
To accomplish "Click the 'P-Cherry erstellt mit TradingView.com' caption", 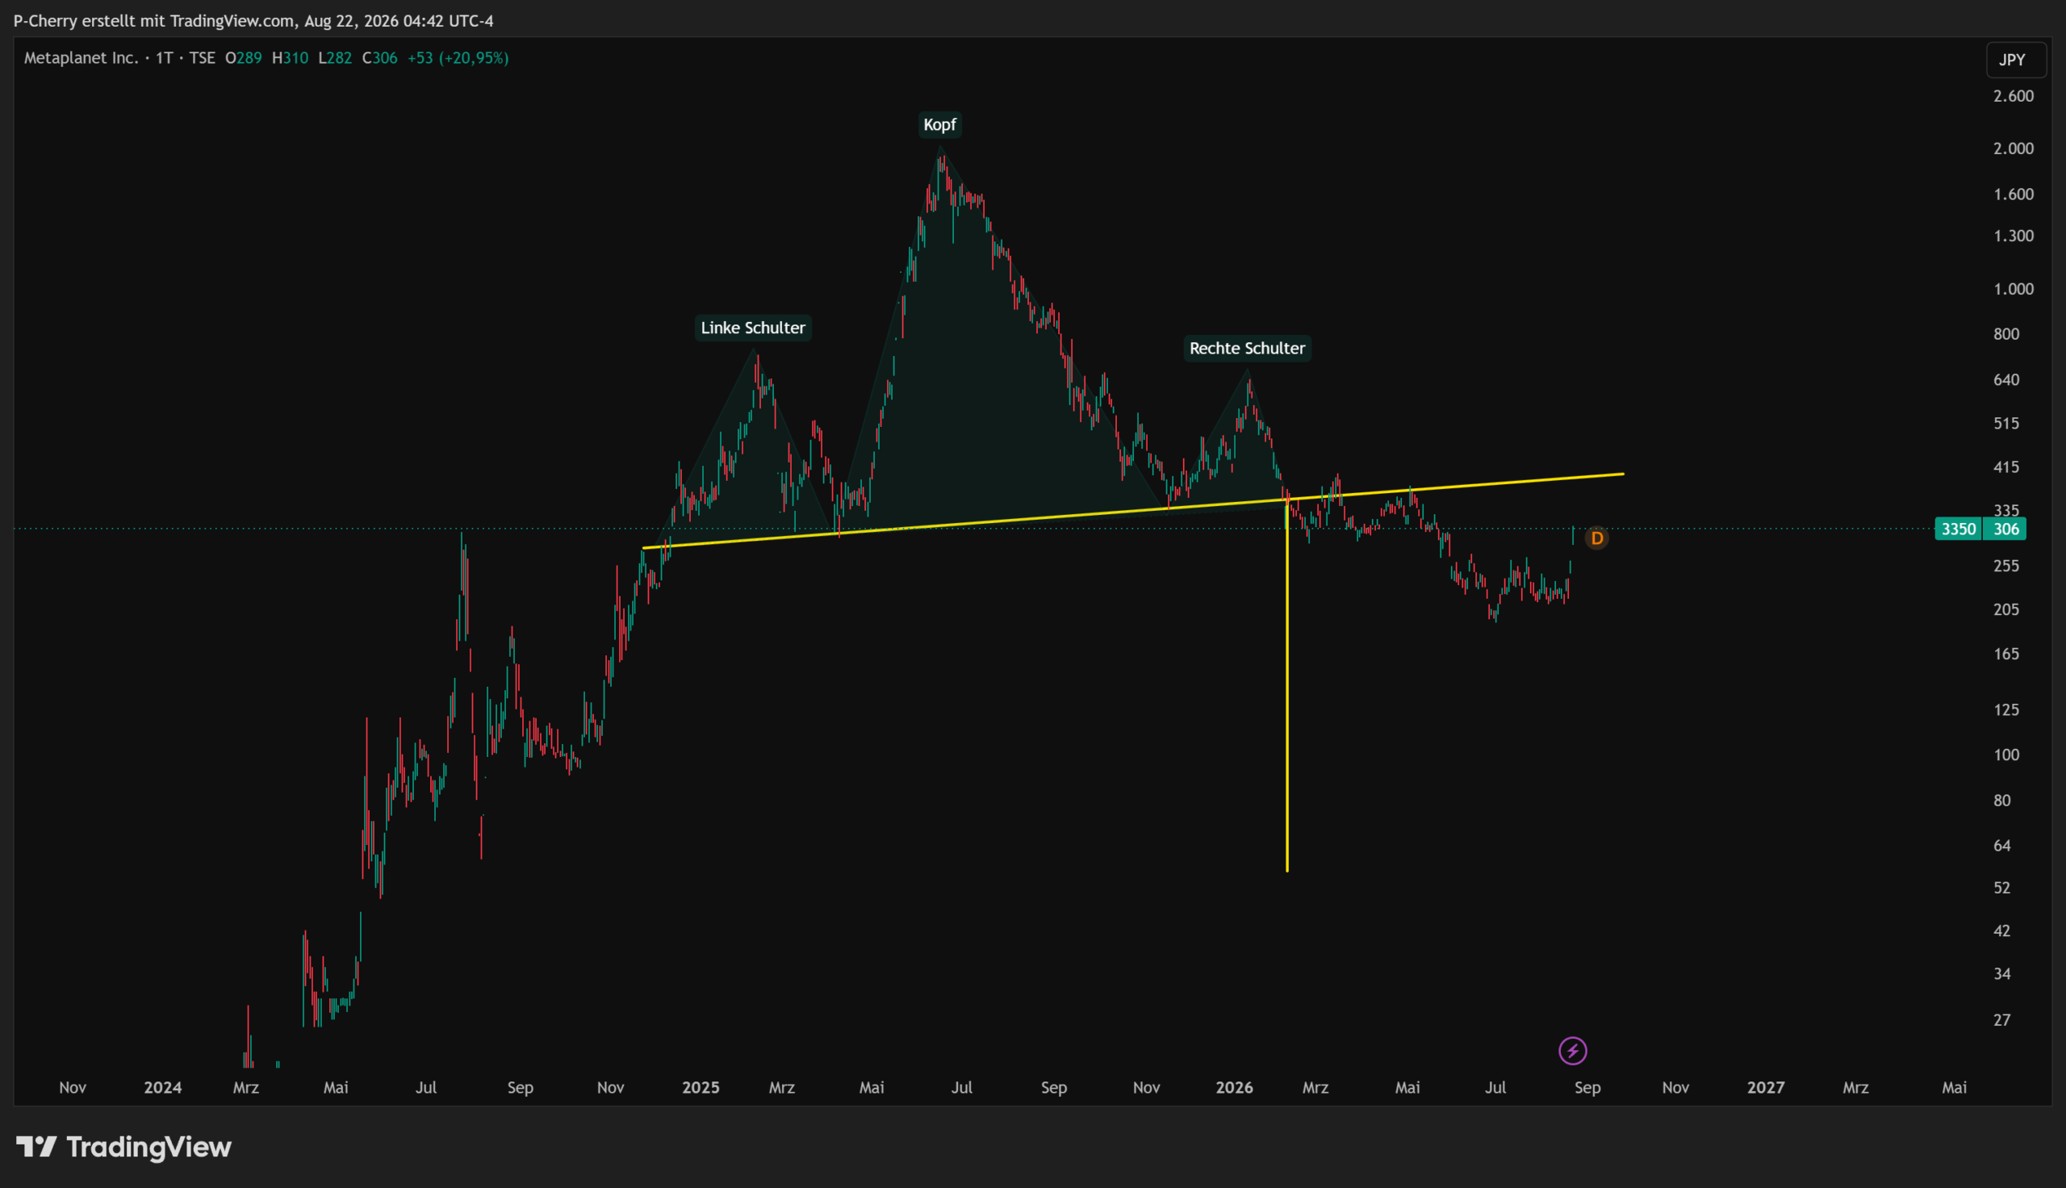I will tap(154, 21).
